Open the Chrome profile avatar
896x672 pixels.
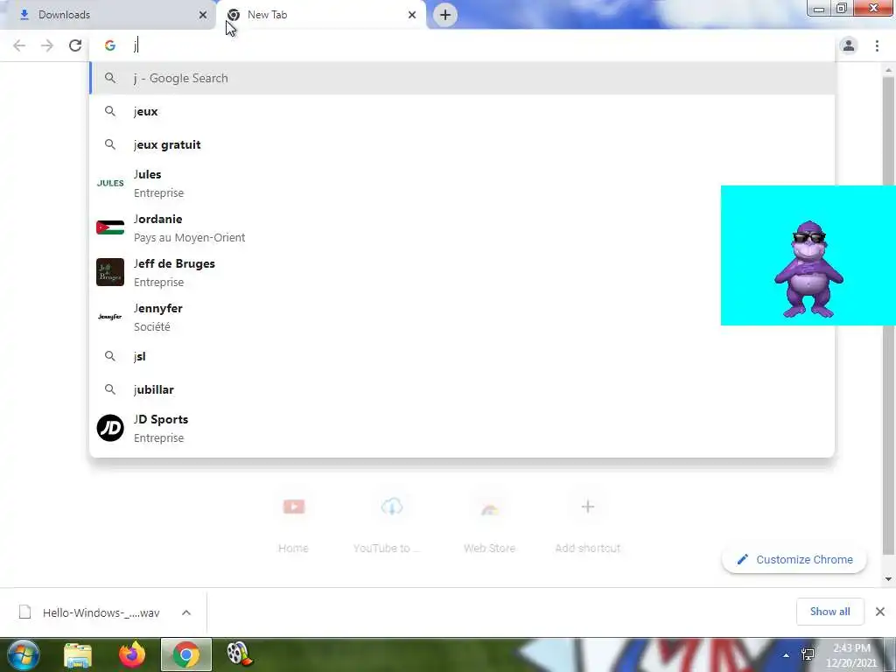pyautogui.click(x=849, y=45)
